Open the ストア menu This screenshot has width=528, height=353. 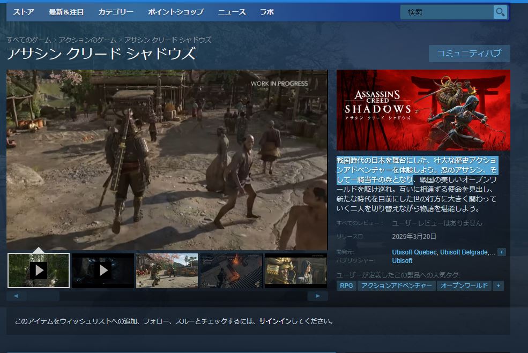pyautogui.click(x=24, y=12)
